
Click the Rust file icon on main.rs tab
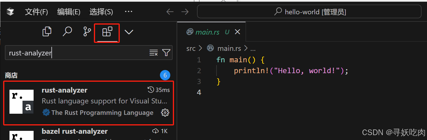tap(190, 32)
